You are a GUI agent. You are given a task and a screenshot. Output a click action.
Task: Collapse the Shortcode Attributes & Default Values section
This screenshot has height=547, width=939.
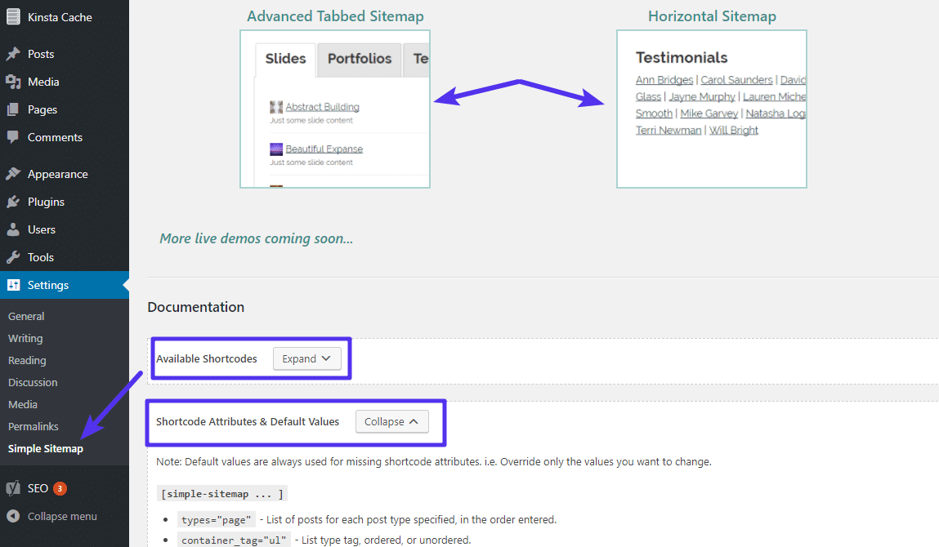tap(392, 421)
